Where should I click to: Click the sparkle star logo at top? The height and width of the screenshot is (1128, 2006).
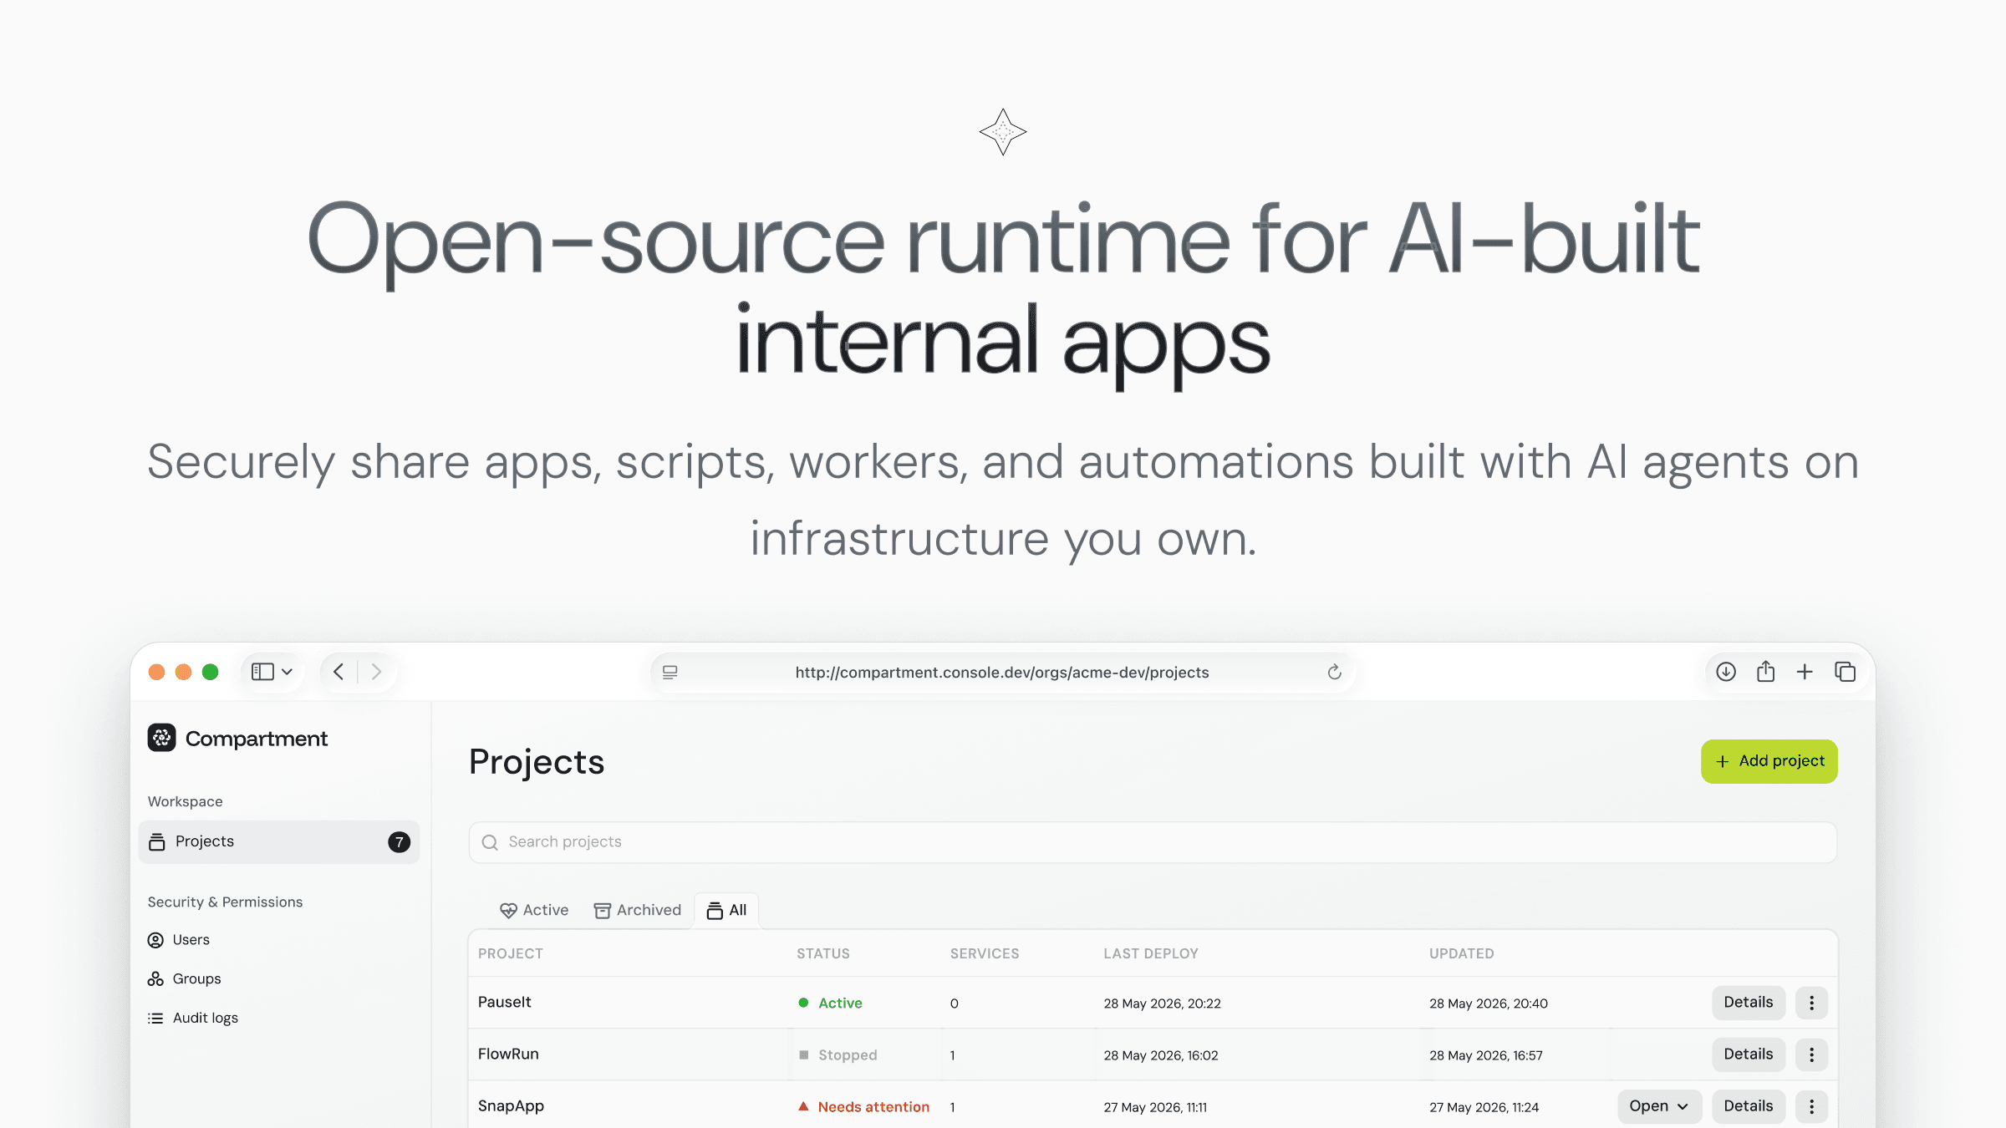tap(1003, 132)
